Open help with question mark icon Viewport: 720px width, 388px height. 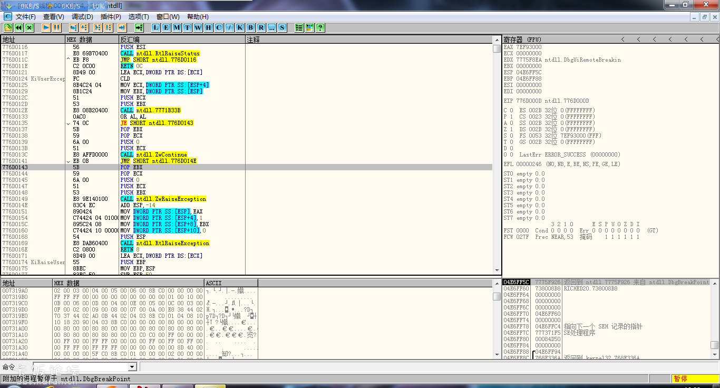click(320, 27)
